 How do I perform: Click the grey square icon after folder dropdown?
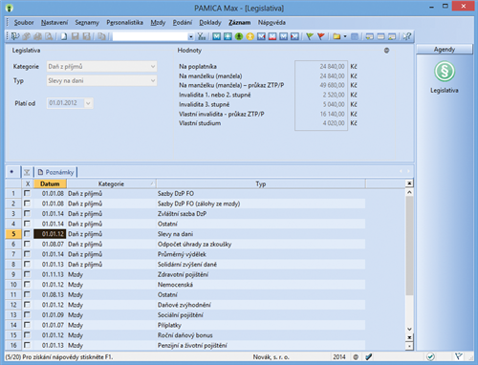tap(354, 36)
